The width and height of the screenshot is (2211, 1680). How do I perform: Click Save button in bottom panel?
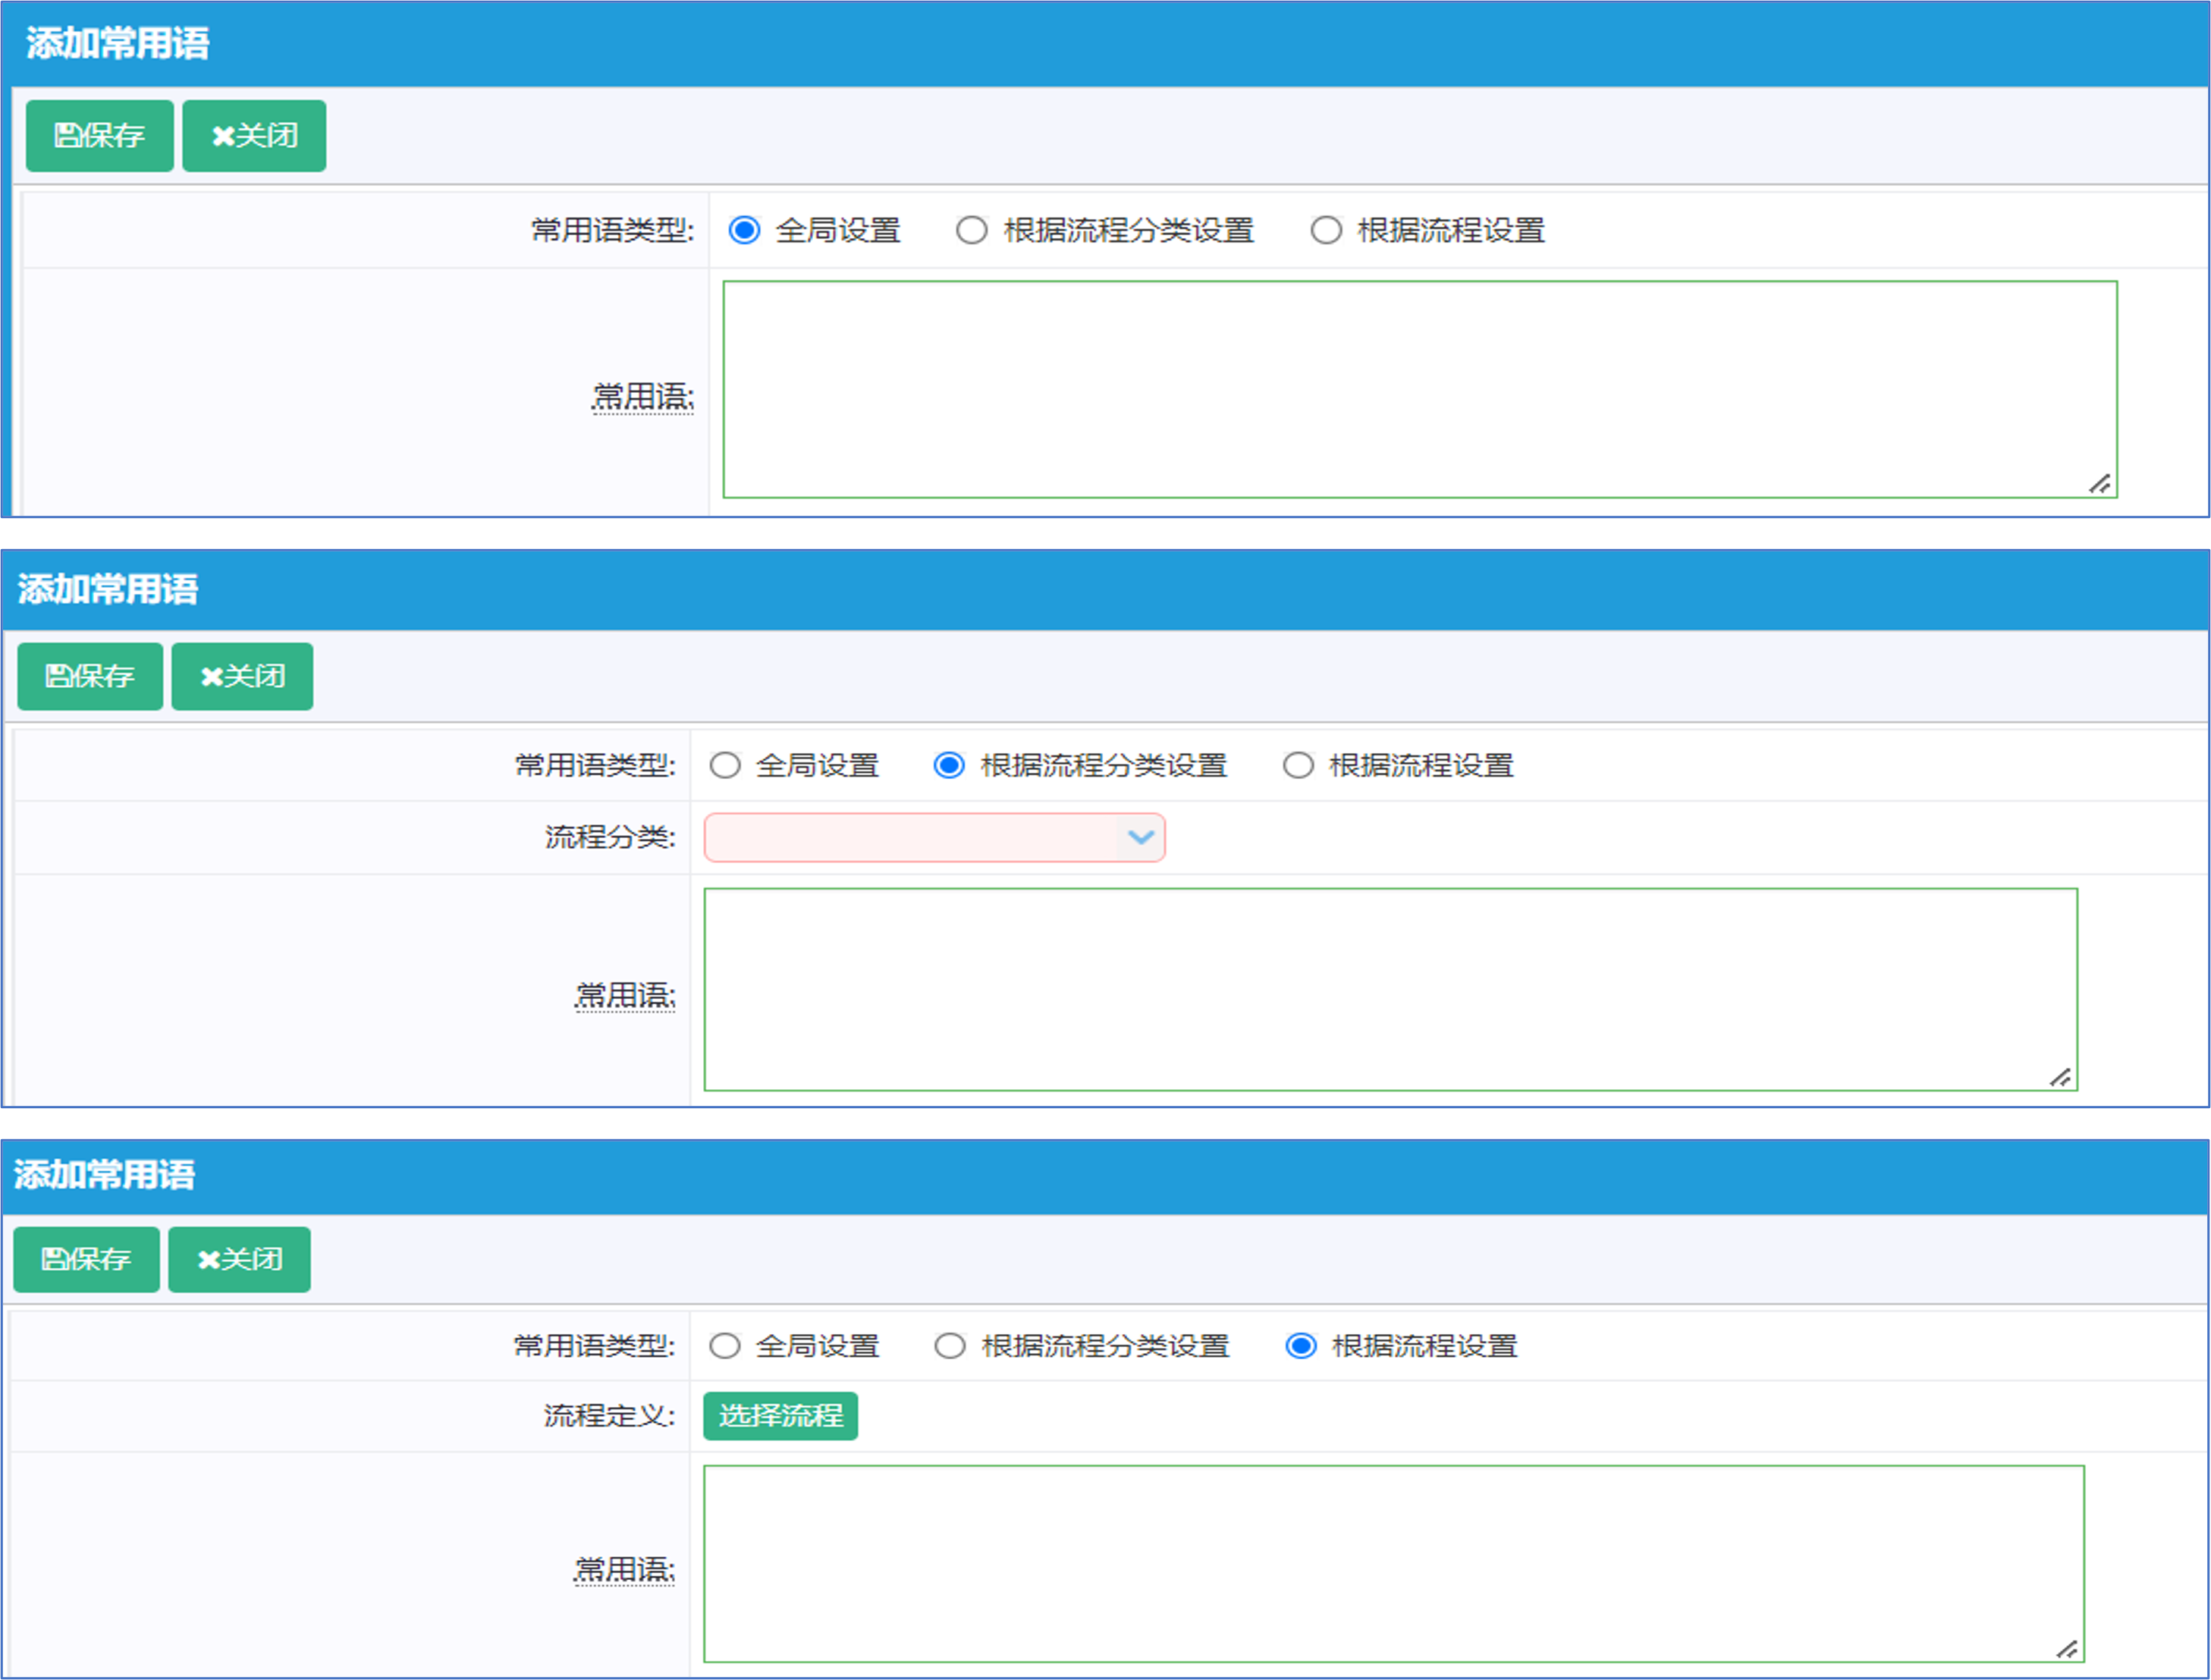tap(86, 1260)
